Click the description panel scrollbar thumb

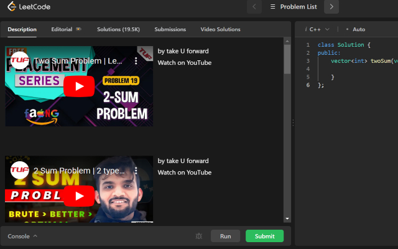coord(287,60)
